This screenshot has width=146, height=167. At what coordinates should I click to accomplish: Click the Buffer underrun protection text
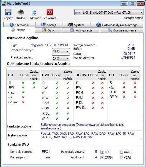[x=58, y=125]
